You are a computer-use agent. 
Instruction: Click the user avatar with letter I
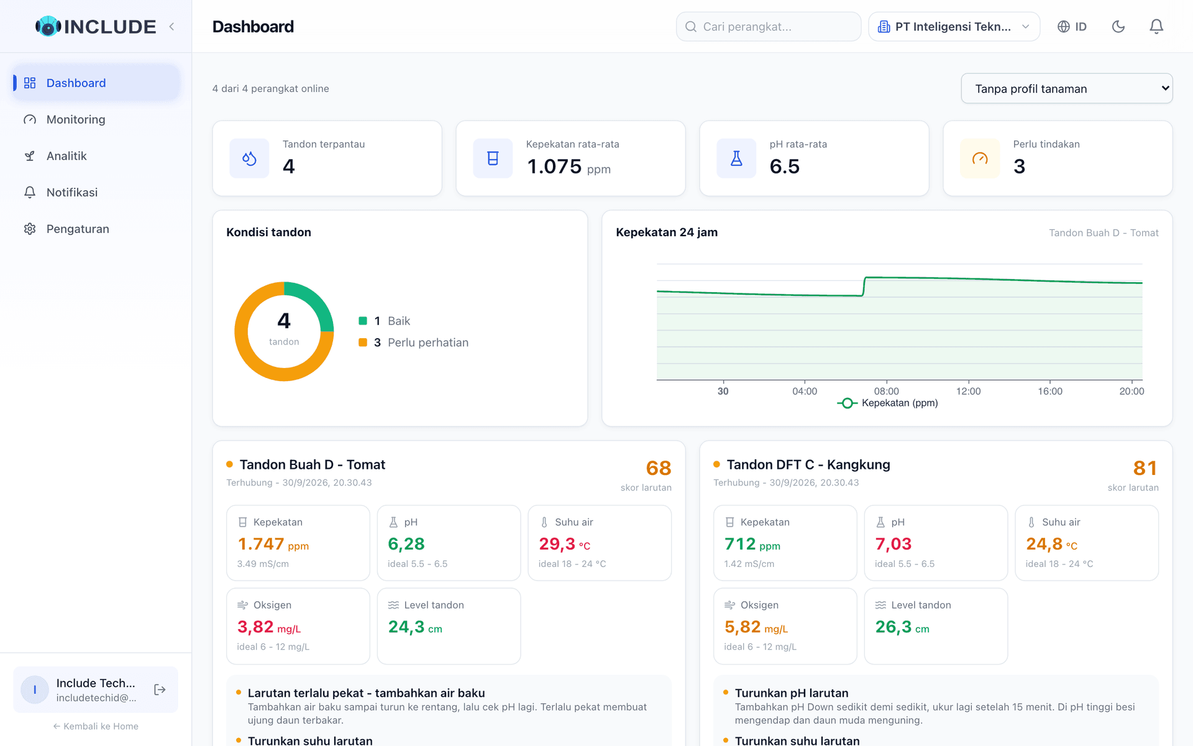point(35,689)
